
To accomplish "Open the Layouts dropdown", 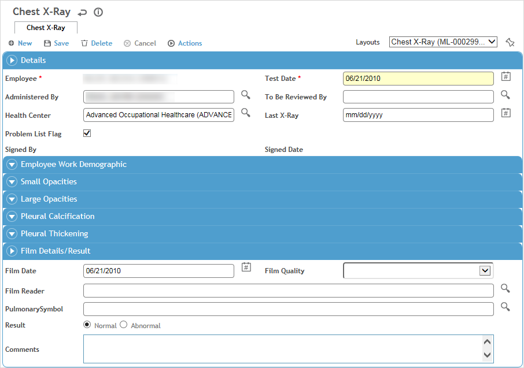I will point(443,42).
